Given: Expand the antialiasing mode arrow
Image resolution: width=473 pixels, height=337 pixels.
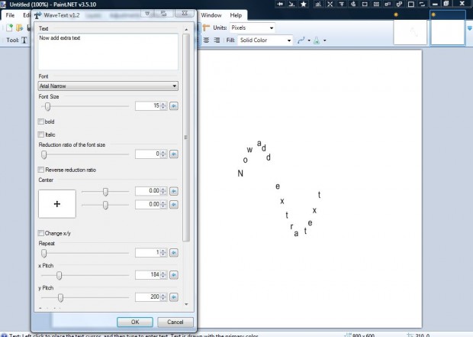Looking at the screenshot, I should 309,41.
